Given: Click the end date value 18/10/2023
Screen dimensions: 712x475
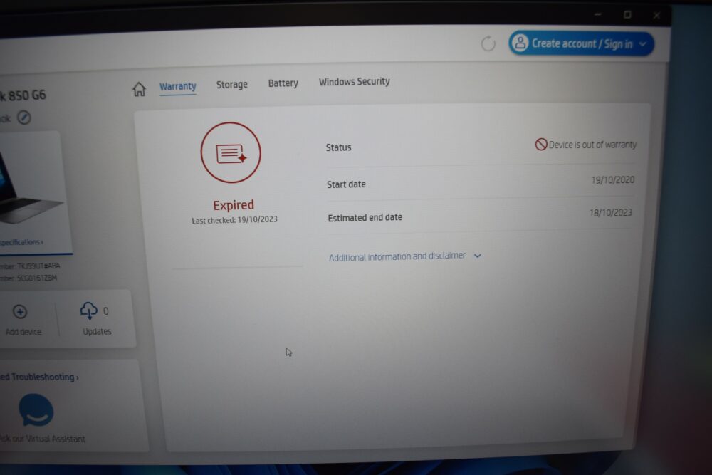Looking at the screenshot, I should (x=610, y=212).
